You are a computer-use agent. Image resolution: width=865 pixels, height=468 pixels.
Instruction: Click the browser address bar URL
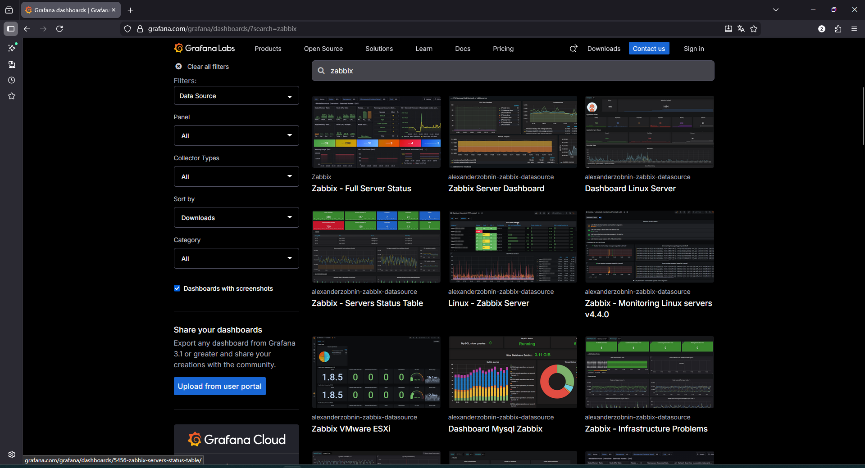tap(222, 29)
